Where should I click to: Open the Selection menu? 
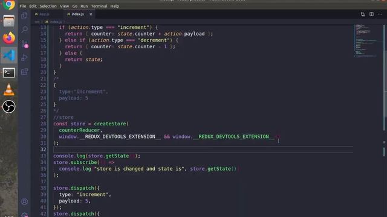click(x=48, y=6)
